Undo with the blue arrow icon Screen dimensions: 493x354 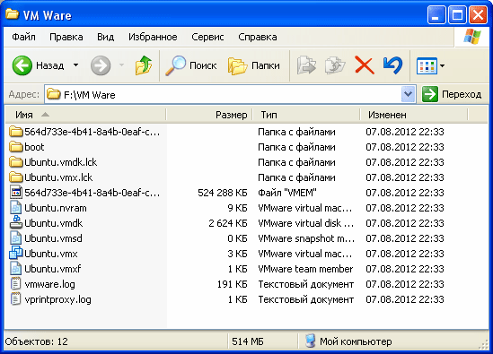point(392,65)
